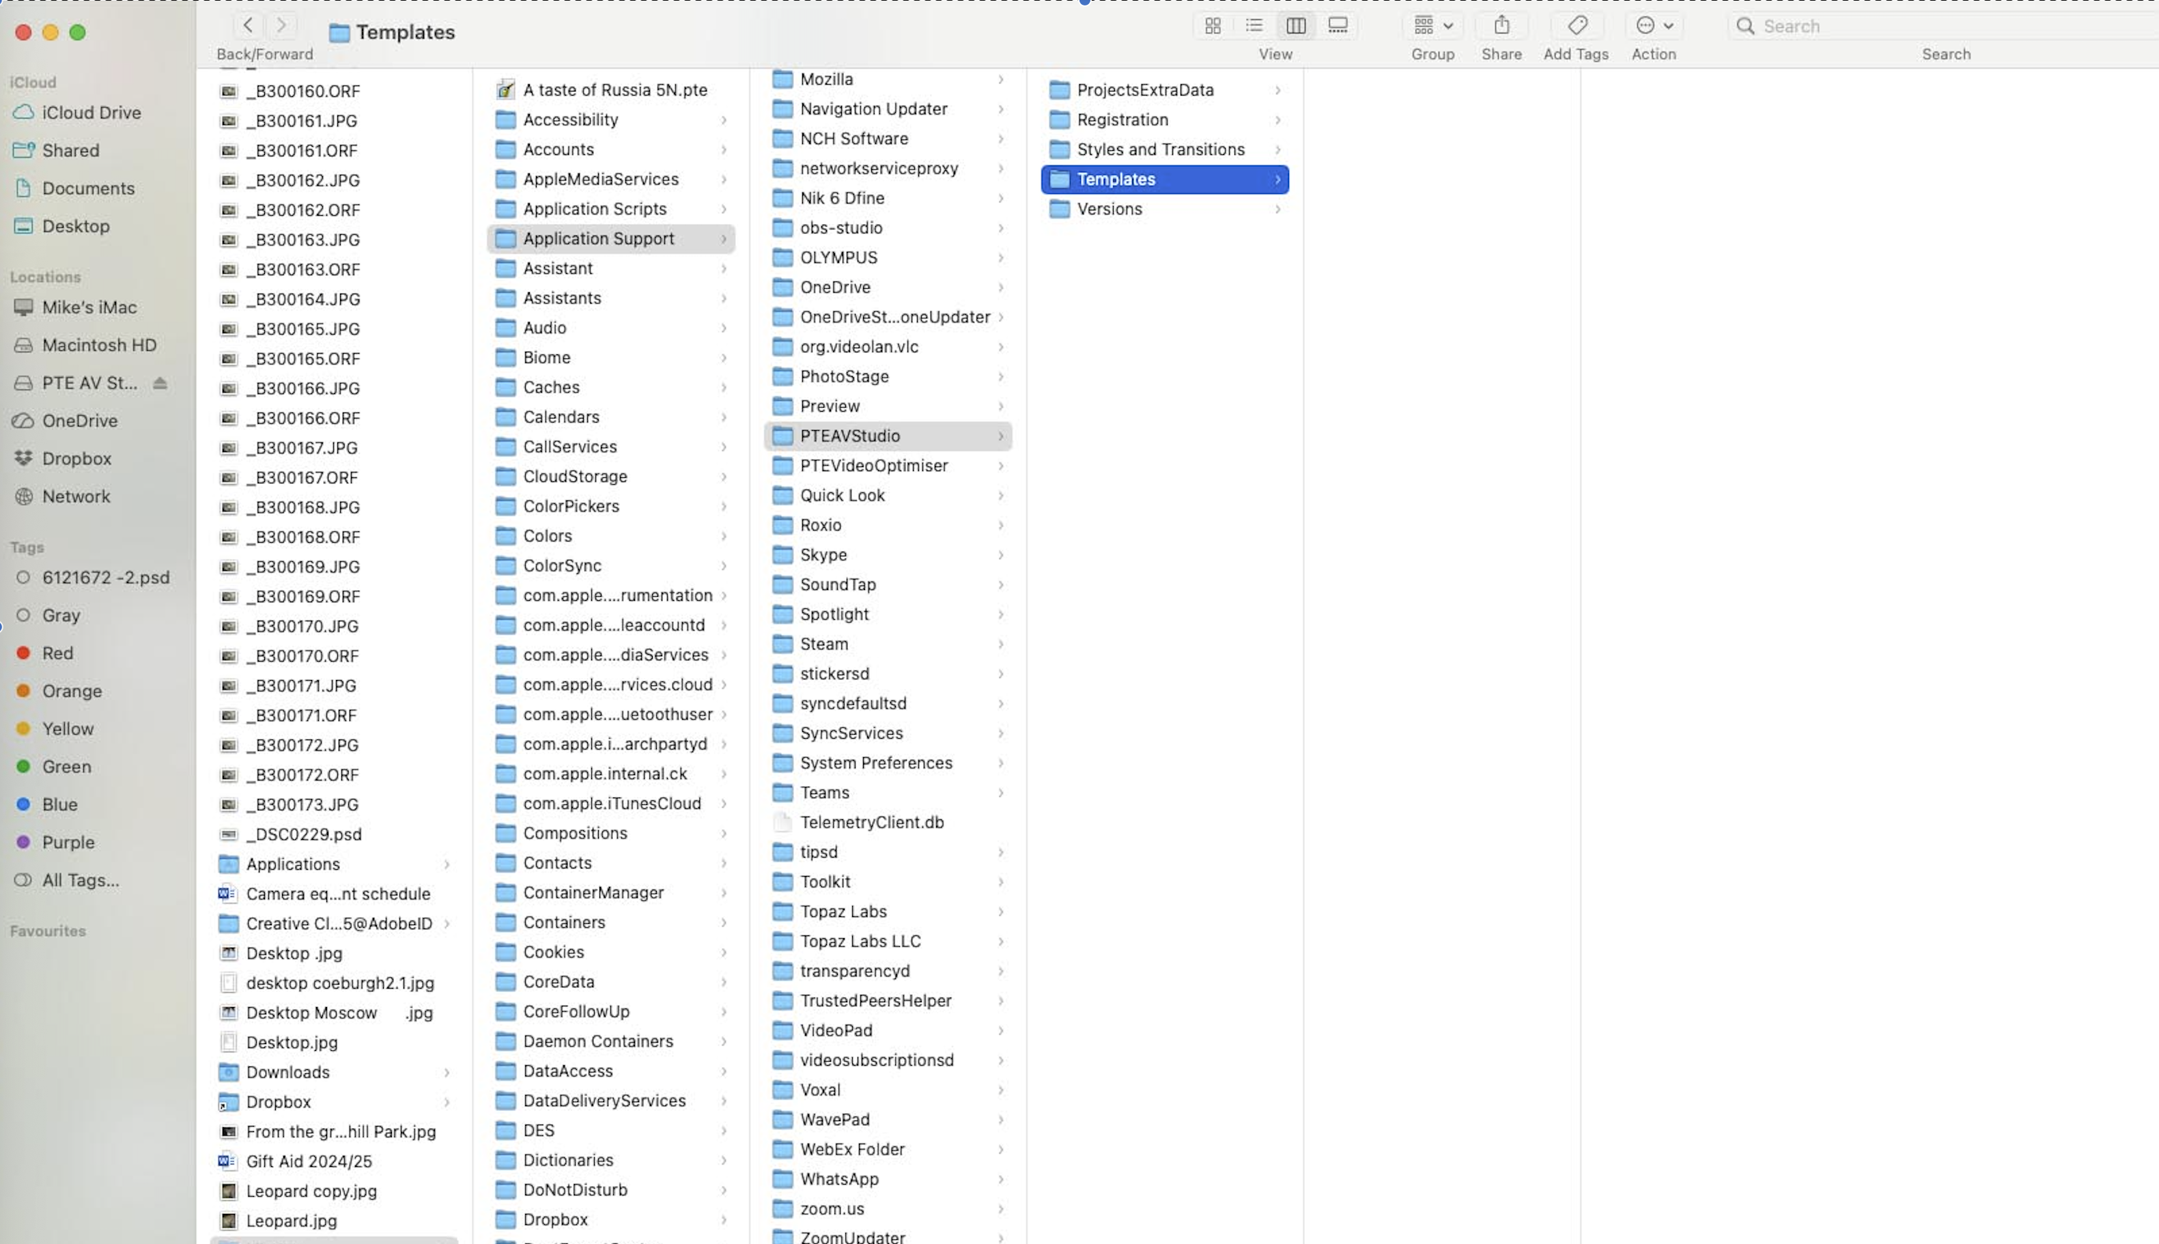This screenshot has width=2159, height=1244.
Task: Open iCloud Drive in the sidebar
Action: [x=91, y=113]
